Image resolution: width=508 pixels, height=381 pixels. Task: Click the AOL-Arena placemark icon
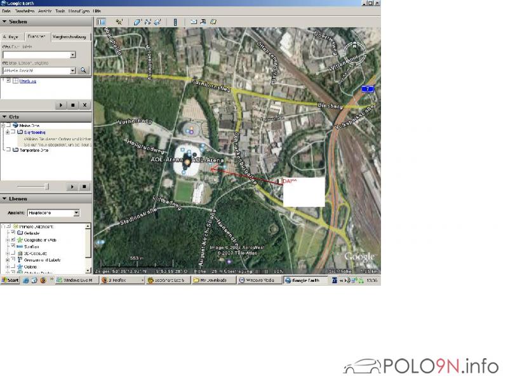(187, 162)
